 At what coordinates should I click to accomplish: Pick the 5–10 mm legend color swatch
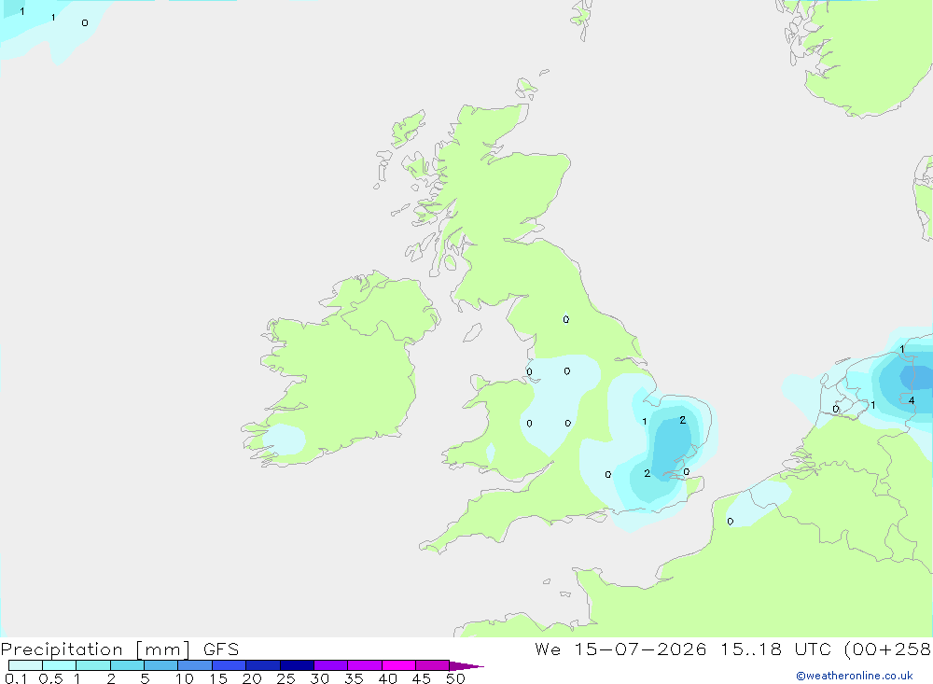161,665
